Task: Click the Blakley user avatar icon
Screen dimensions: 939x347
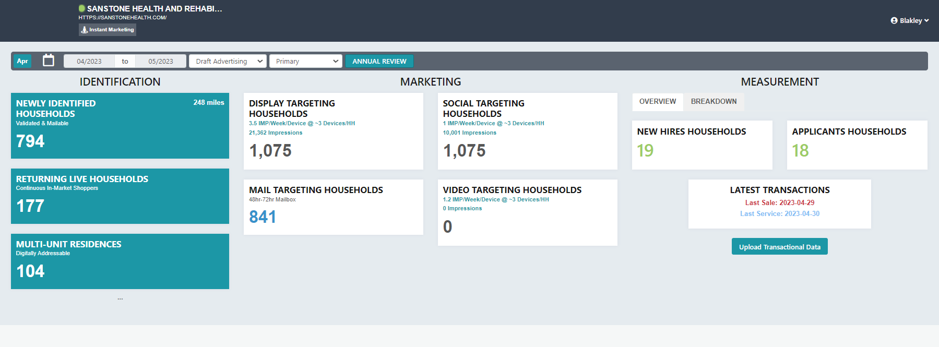Action: (894, 21)
